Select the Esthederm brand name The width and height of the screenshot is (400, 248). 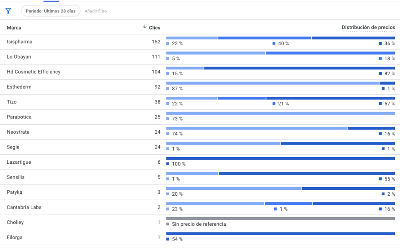coord(19,87)
